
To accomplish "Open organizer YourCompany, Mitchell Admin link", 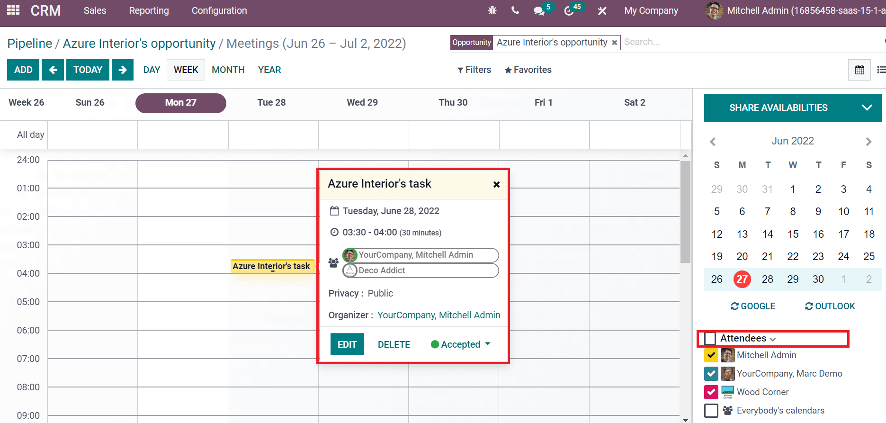I will pyautogui.click(x=439, y=315).
